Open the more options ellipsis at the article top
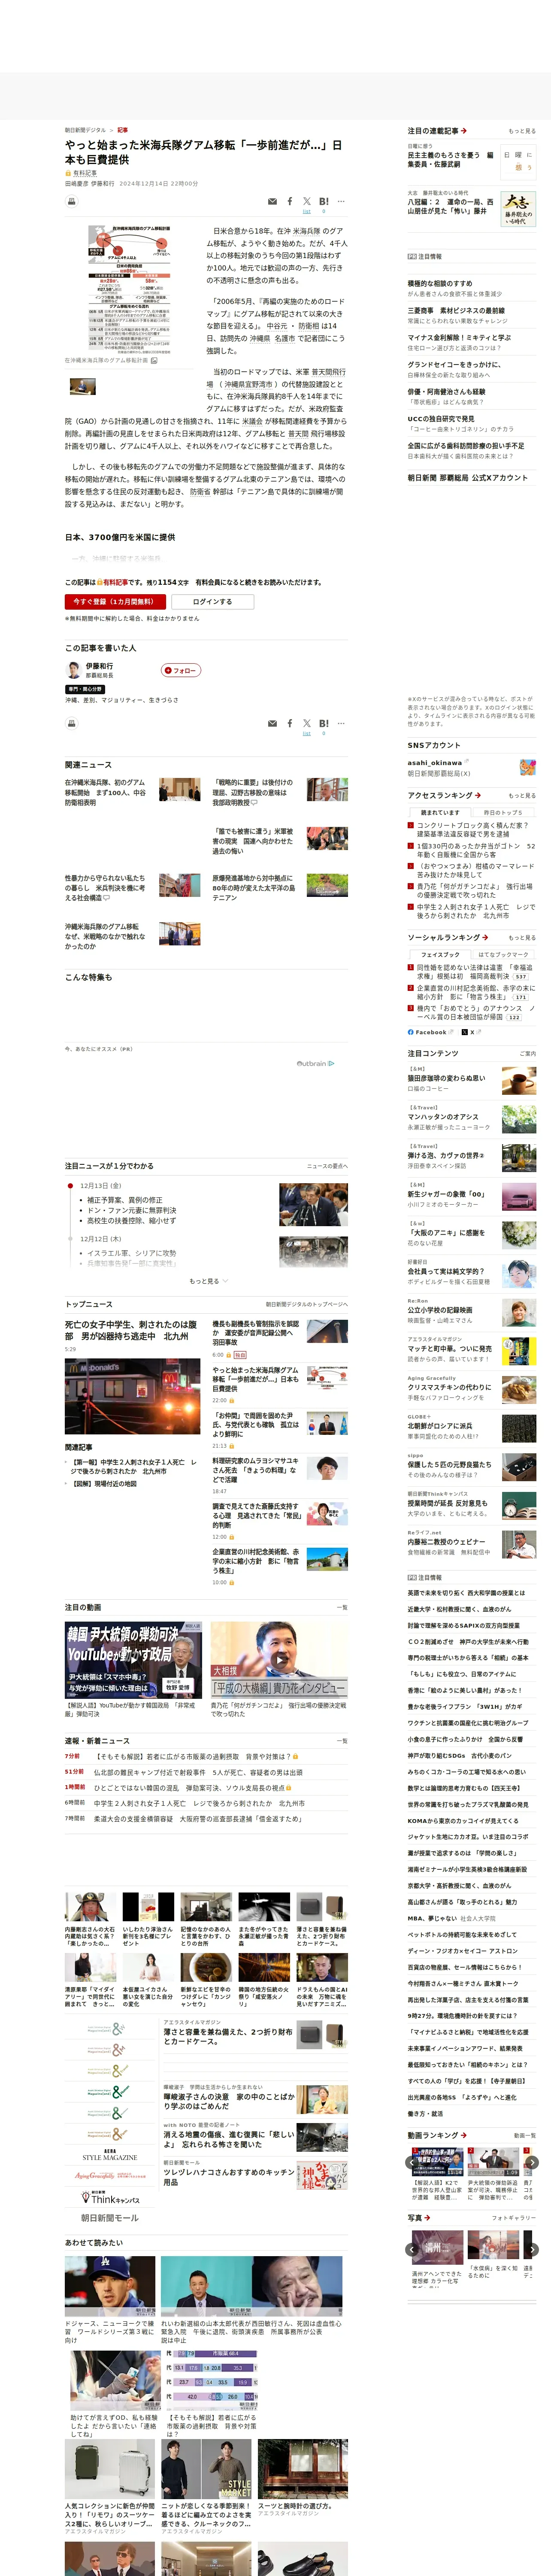 coord(341,201)
